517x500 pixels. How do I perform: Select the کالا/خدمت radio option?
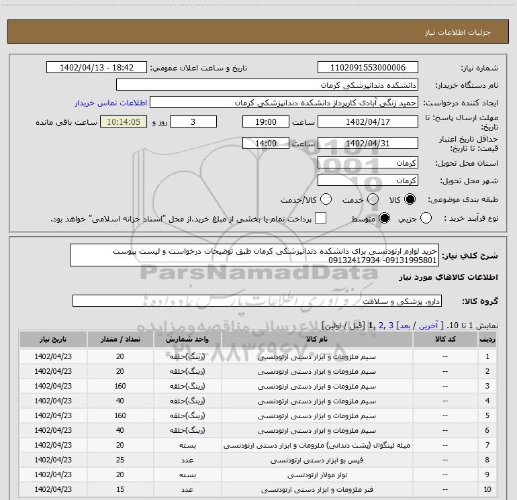(x=326, y=199)
